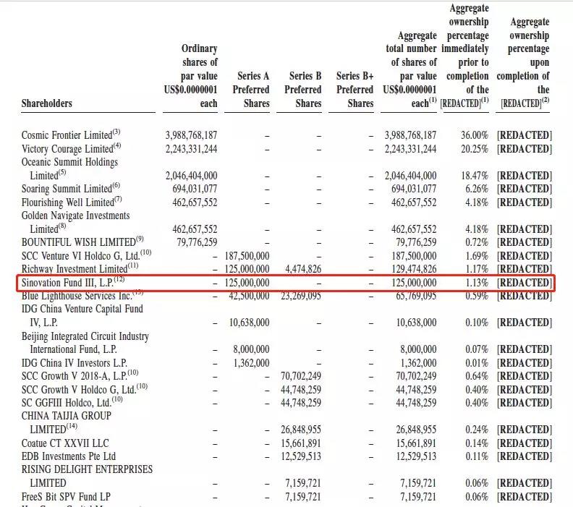This screenshot has height=507, width=573.
Task: Select Beijing Integrated Circuit's Series A value 8,000,000
Action: [x=252, y=349]
